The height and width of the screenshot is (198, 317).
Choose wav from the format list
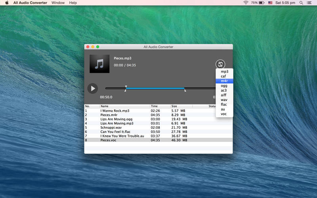[x=224, y=100]
